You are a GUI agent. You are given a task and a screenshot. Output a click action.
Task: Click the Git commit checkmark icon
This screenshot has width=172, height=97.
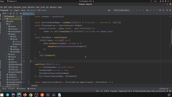pyautogui.click(x=154, y=10)
